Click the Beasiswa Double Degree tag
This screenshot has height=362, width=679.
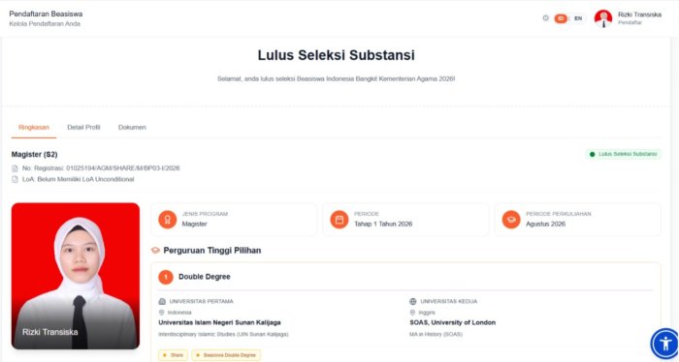[226, 355]
